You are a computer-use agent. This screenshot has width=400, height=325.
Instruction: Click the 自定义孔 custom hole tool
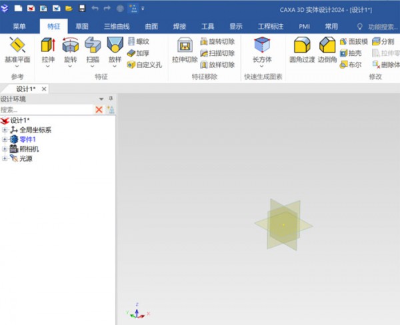tap(145, 65)
